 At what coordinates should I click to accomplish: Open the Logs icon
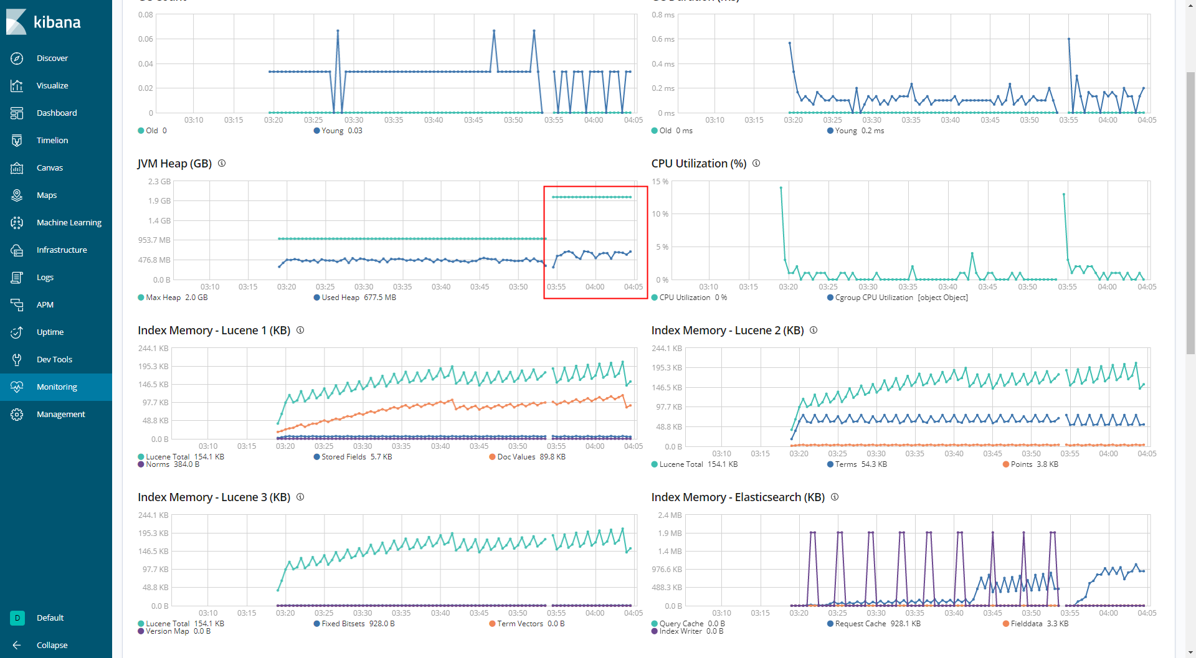tap(17, 277)
